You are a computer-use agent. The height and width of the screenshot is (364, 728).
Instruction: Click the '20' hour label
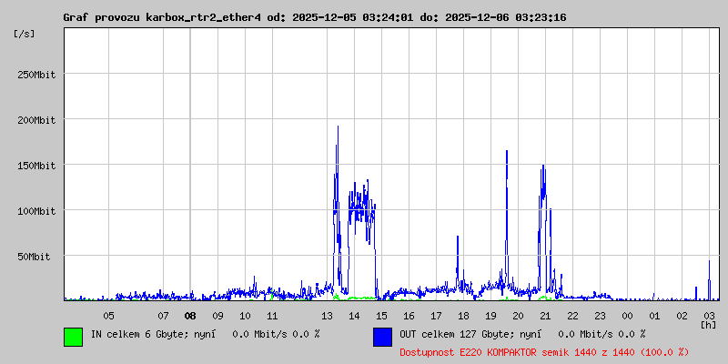click(x=518, y=316)
